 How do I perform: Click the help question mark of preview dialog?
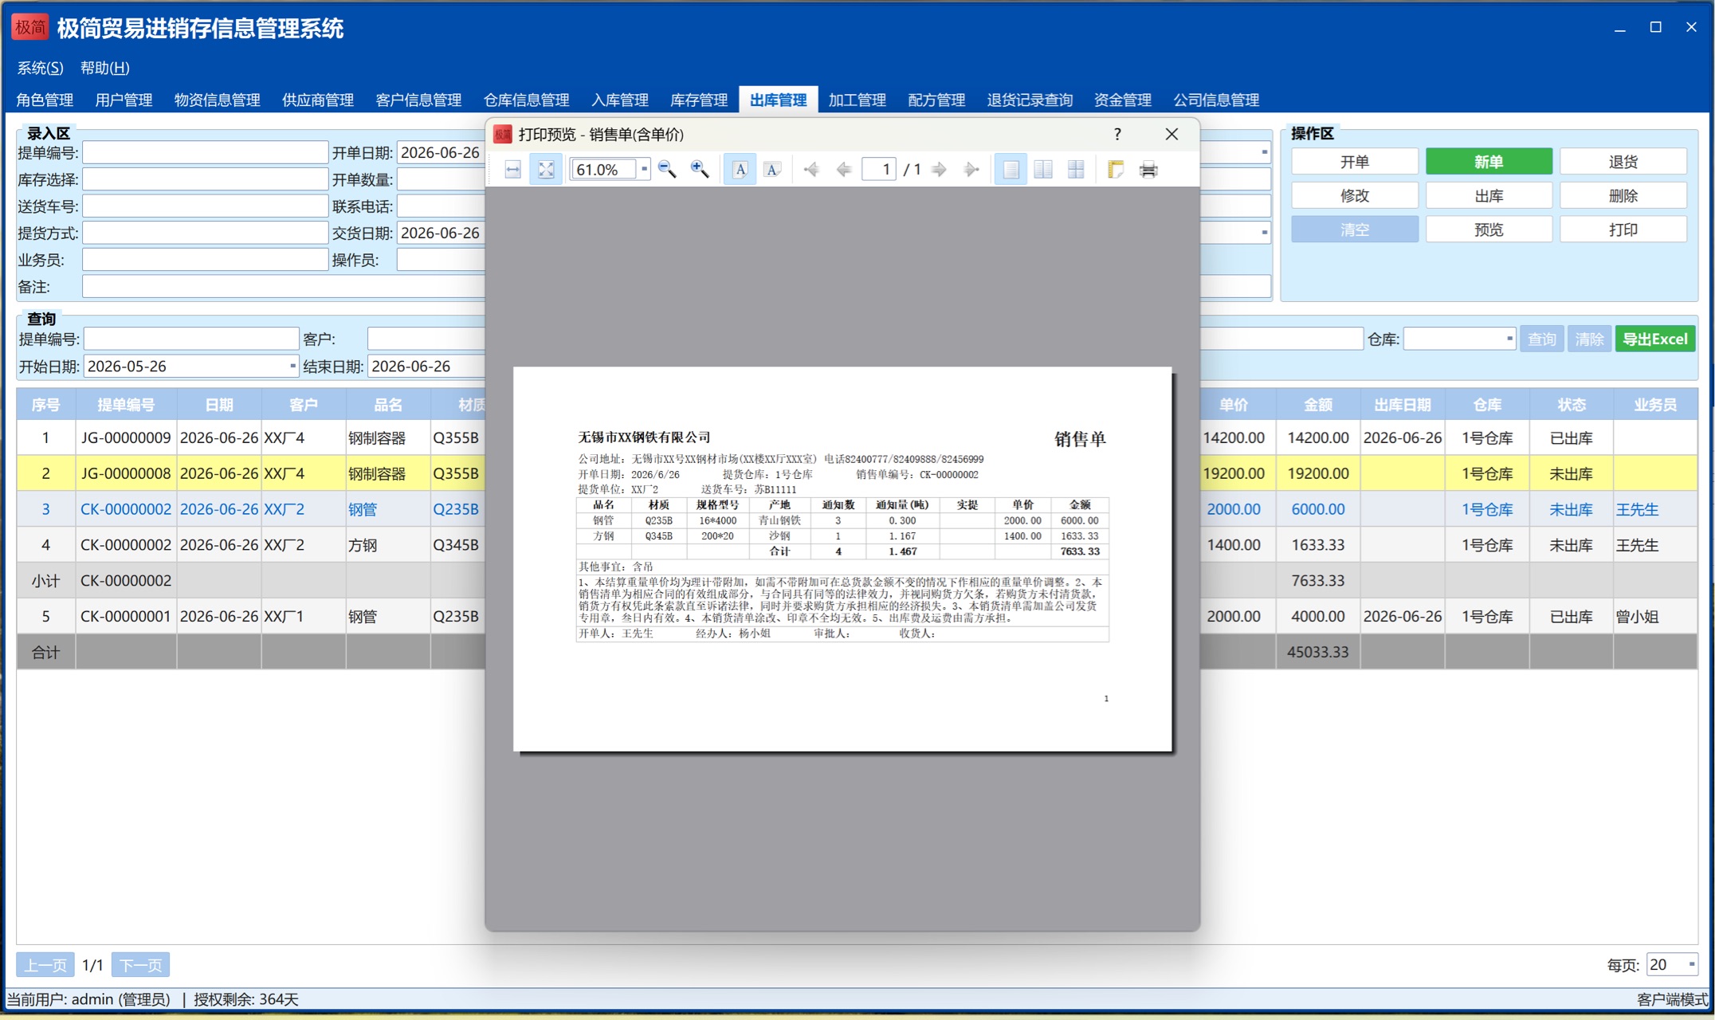pos(1117,134)
